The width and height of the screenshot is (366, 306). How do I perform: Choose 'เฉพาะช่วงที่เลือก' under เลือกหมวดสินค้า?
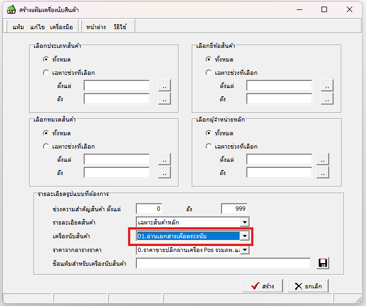coord(46,146)
